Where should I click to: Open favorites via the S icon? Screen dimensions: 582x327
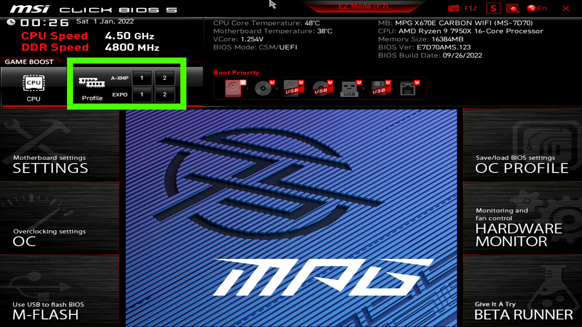pos(493,8)
